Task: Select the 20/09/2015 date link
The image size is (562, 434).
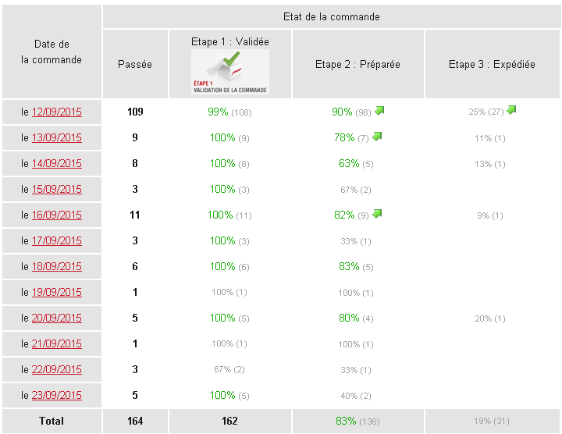Action: point(56,318)
